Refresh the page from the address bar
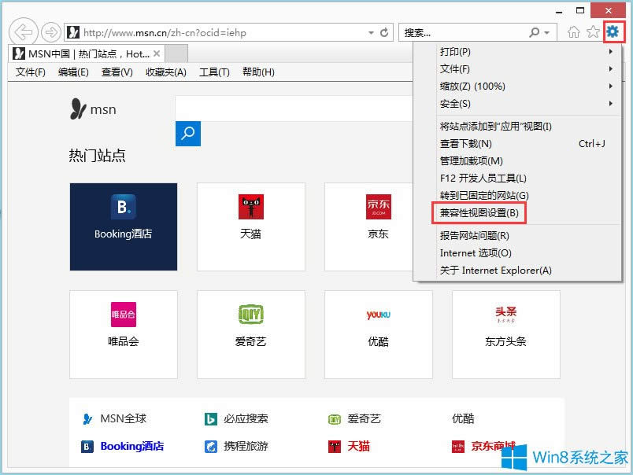This screenshot has height=475, width=633. point(383,33)
